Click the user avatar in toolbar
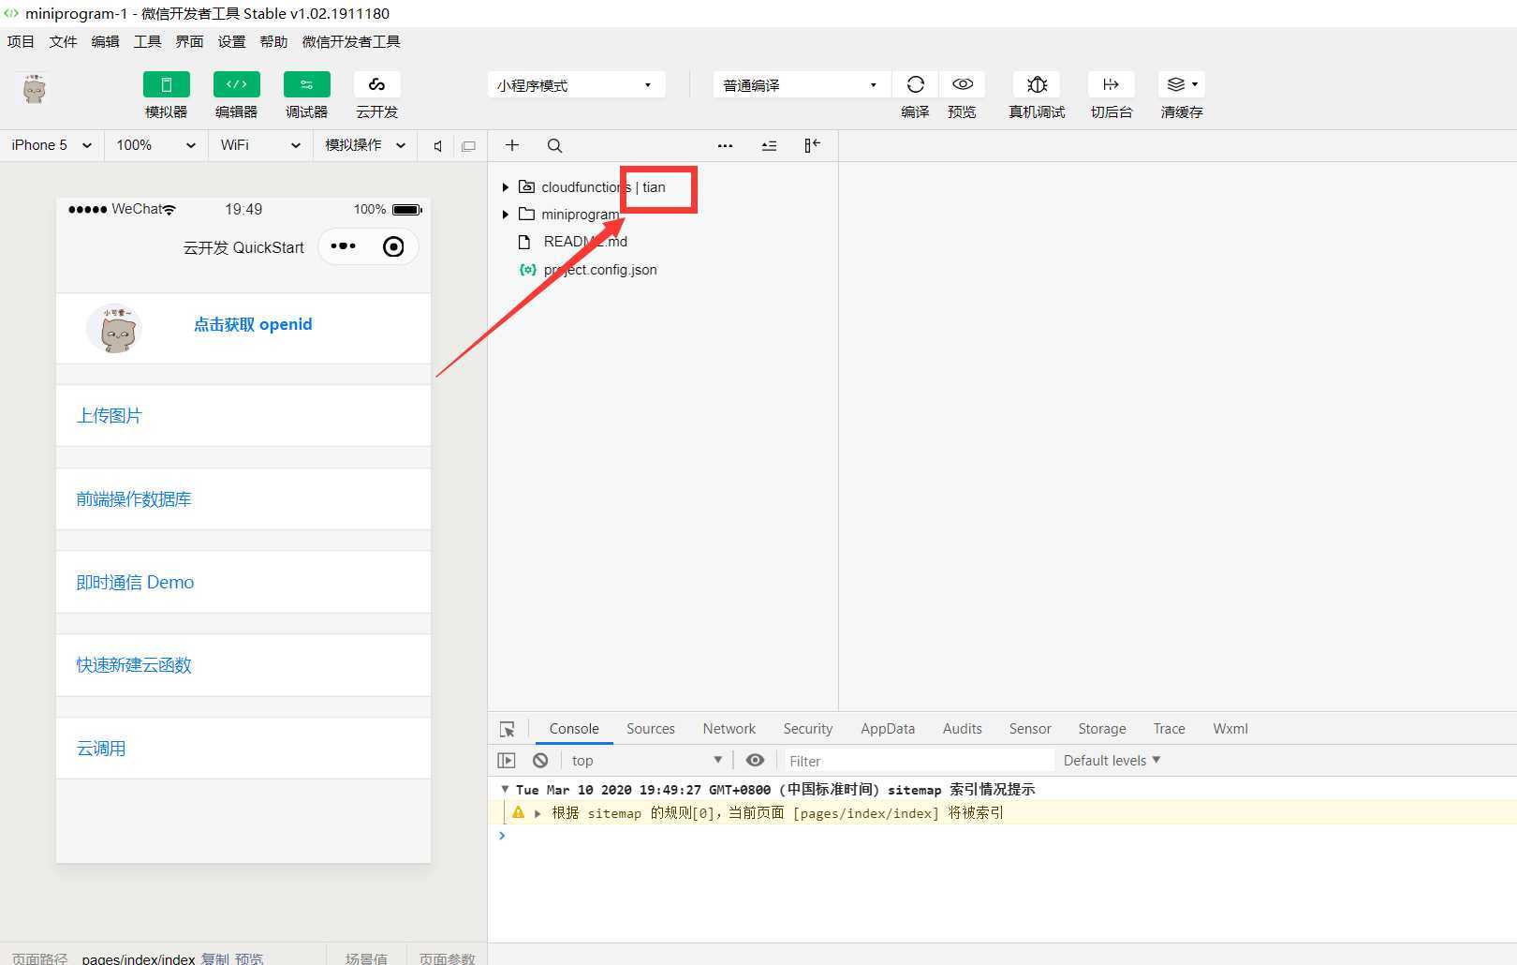 [35, 90]
